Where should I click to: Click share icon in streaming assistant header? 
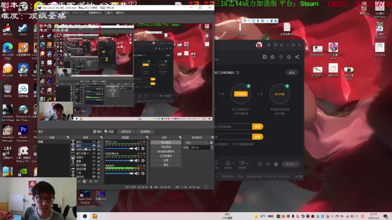[x=297, y=57]
